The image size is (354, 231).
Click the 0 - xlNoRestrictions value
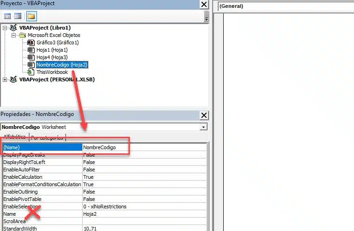[145, 207]
